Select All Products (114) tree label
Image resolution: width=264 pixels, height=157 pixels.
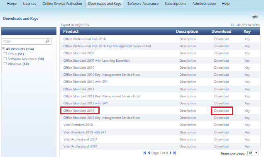tap(20, 49)
